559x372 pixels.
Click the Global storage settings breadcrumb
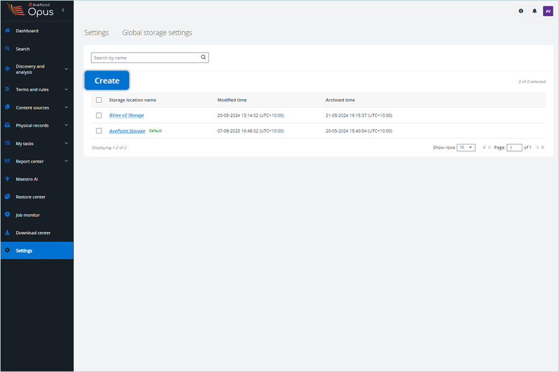coord(157,32)
